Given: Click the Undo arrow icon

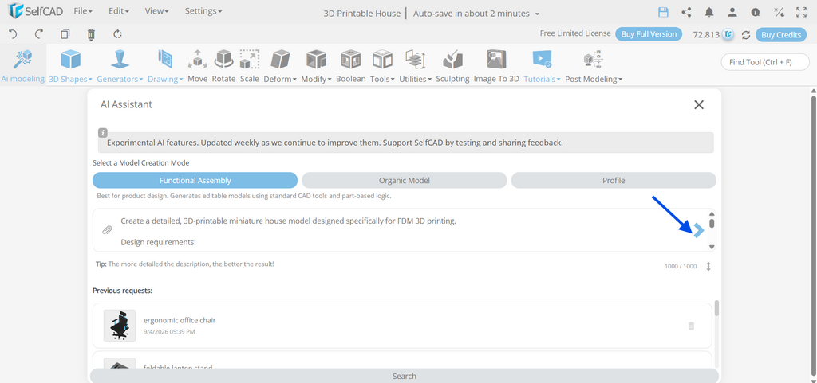Looking at the screenshot, I should [13, 34].
